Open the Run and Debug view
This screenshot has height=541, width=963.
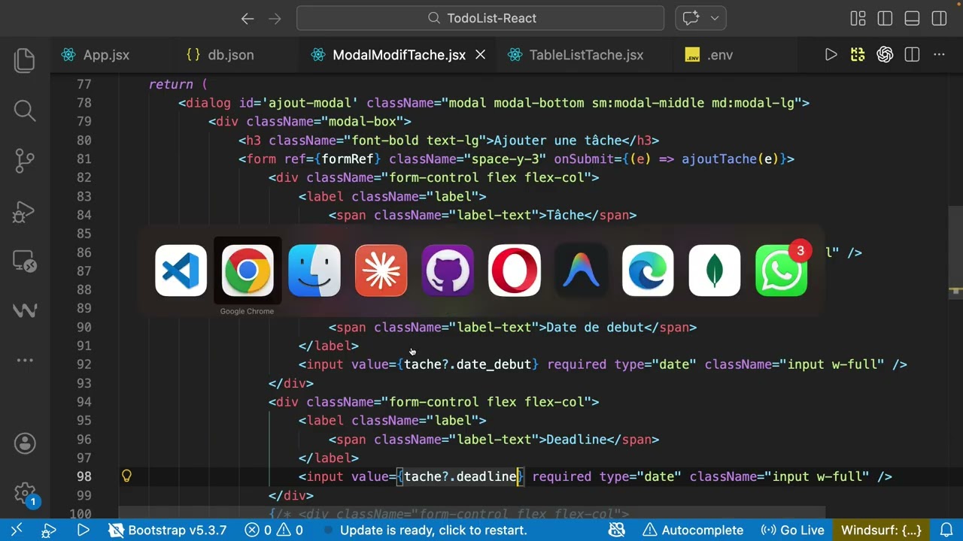pos(25,210)
